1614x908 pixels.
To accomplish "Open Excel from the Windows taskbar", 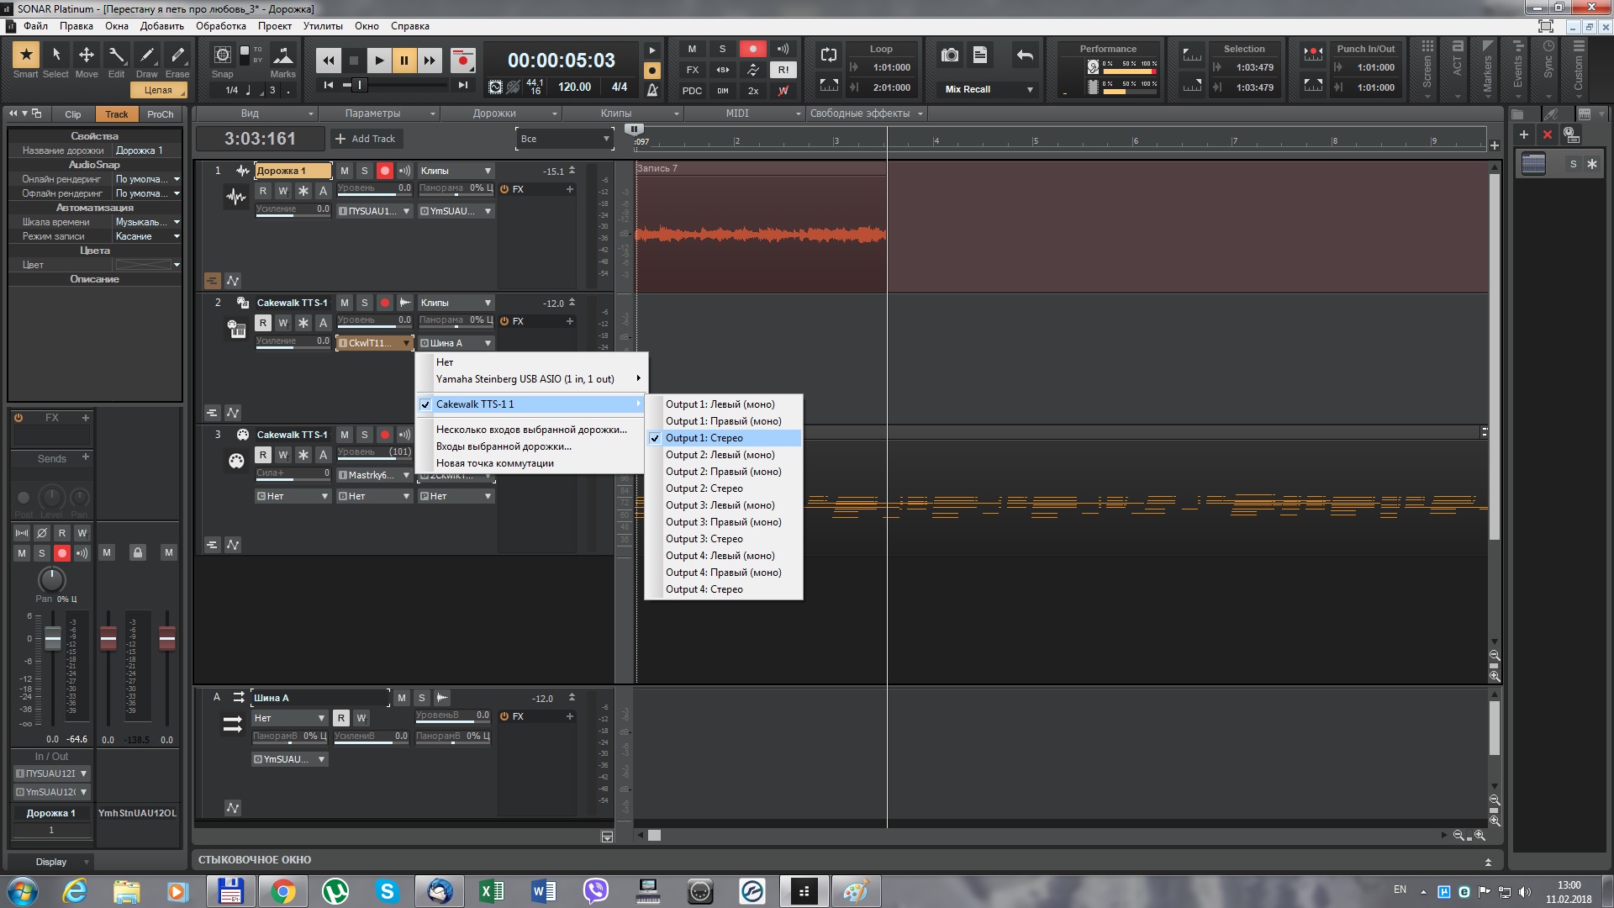I will [x=492, y=891].
